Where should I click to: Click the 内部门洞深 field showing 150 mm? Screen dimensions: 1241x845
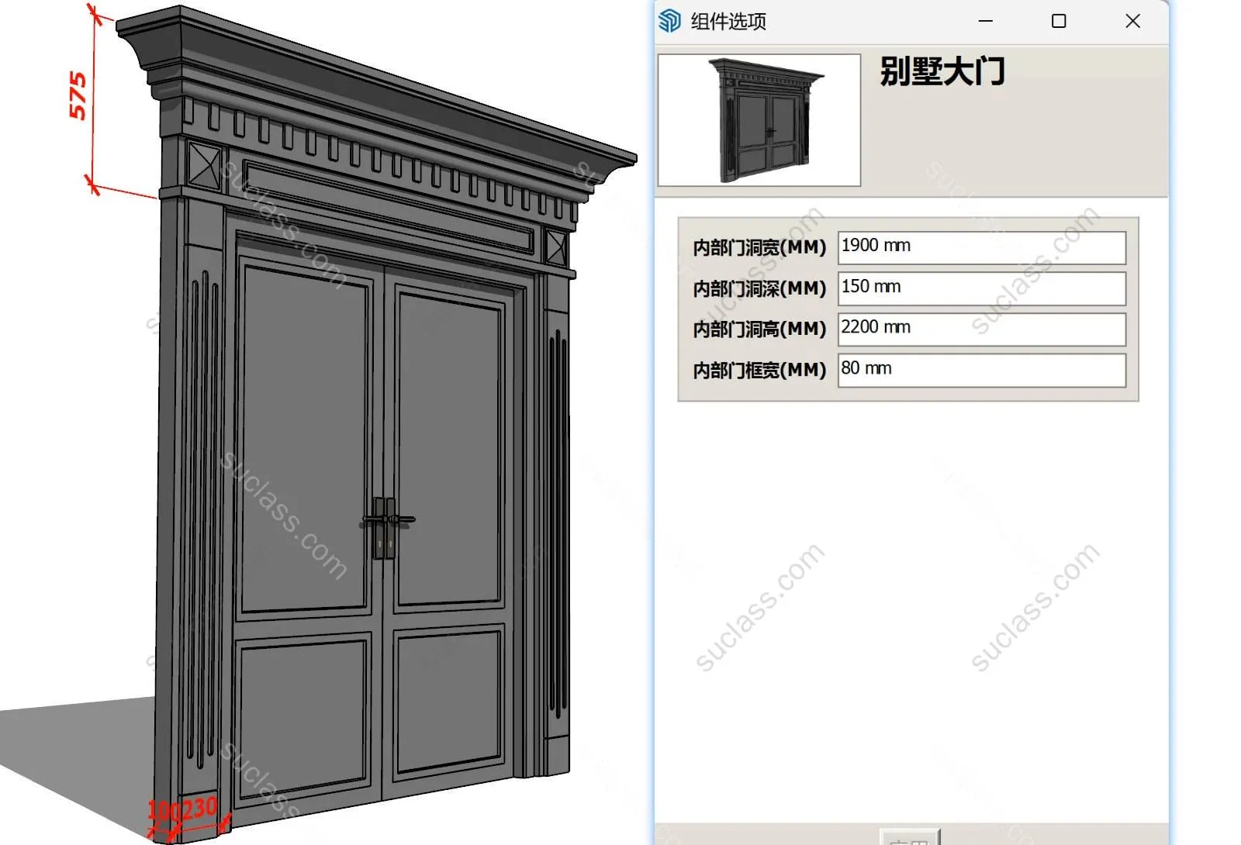click(981, 288)
